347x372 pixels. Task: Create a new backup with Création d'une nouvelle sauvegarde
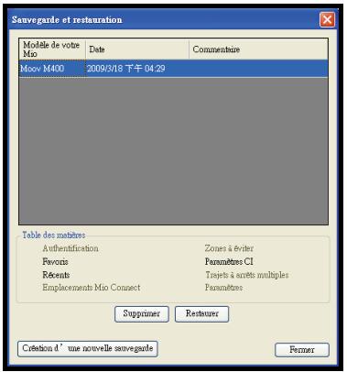(x=88, y=349)
